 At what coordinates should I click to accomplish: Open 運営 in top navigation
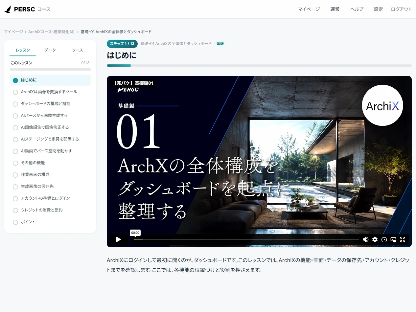point(335,9)
